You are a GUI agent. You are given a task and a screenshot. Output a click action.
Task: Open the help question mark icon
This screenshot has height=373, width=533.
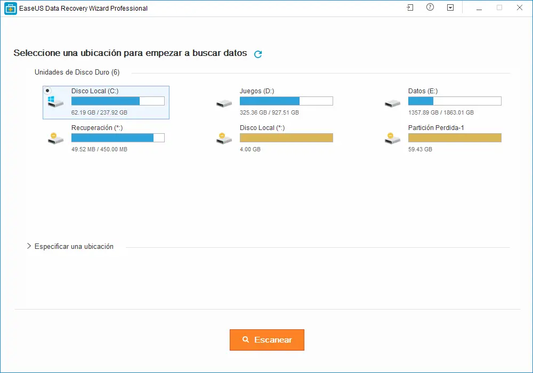[430, 7]
